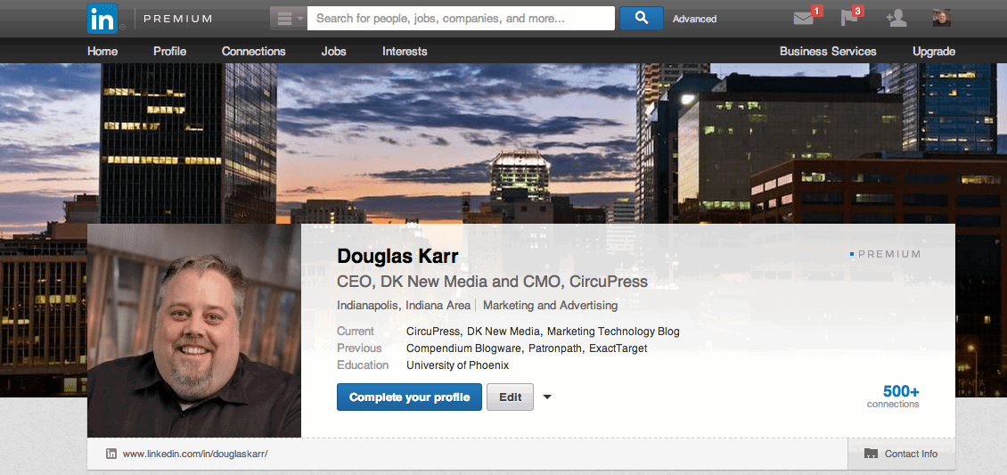The width and height of the screenshot is (1007, 475).
Task: Click the PREMIUM label beside logo
Action: tap(178, 19)
